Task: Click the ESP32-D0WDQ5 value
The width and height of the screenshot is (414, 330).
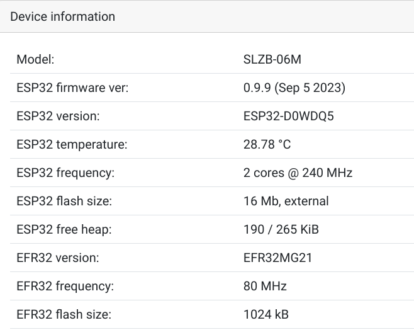Action: click(x=289, y=116)
